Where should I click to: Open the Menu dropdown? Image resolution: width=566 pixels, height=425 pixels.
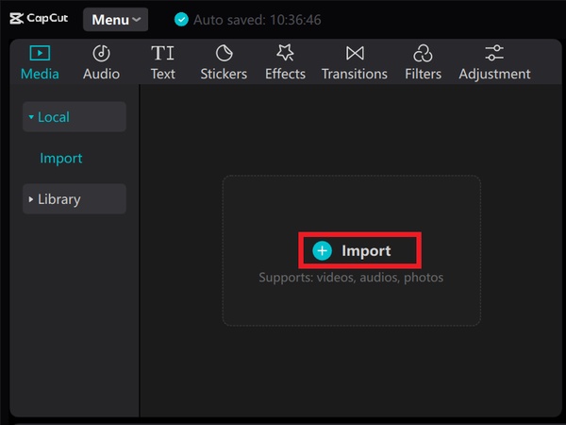(x=115, y=19)
